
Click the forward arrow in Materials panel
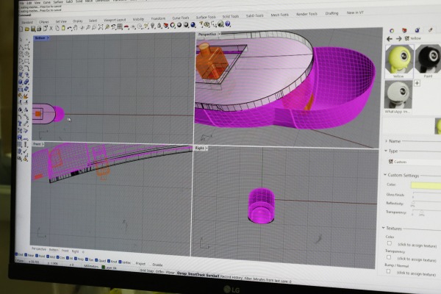398,38
